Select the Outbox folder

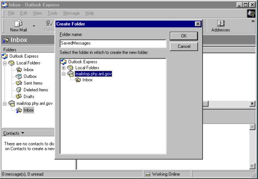[x=30, y=77]
